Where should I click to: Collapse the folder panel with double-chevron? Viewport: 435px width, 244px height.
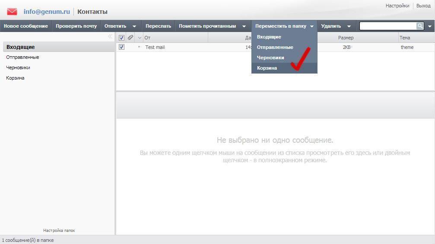(x=110, y=37)
